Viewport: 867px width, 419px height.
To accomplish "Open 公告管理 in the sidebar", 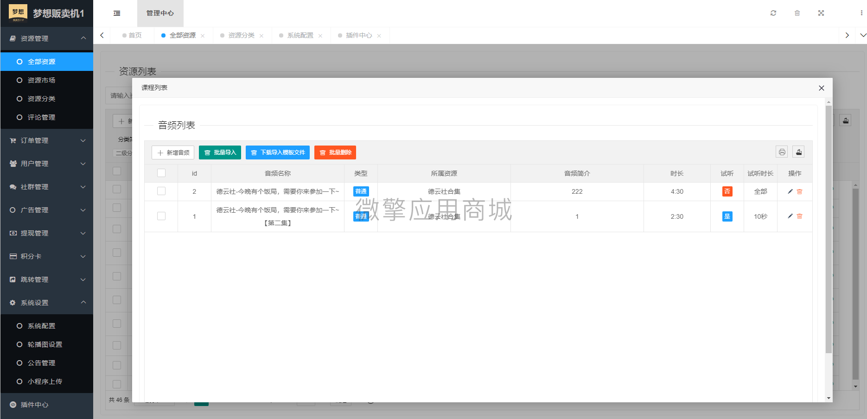I will (x=46, y=363).
